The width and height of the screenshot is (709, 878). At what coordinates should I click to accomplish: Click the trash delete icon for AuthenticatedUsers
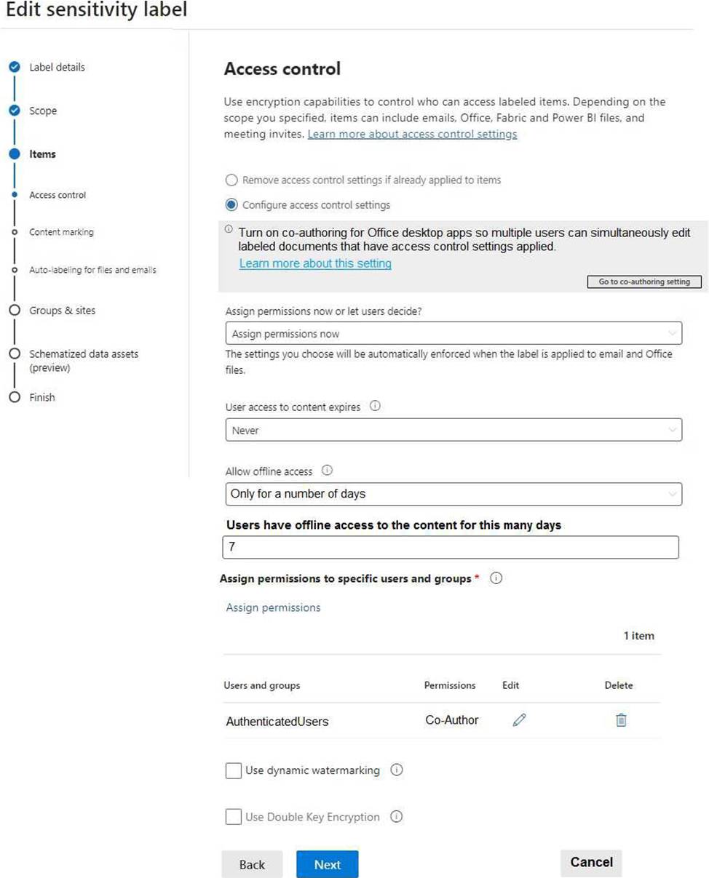point(621,720)
